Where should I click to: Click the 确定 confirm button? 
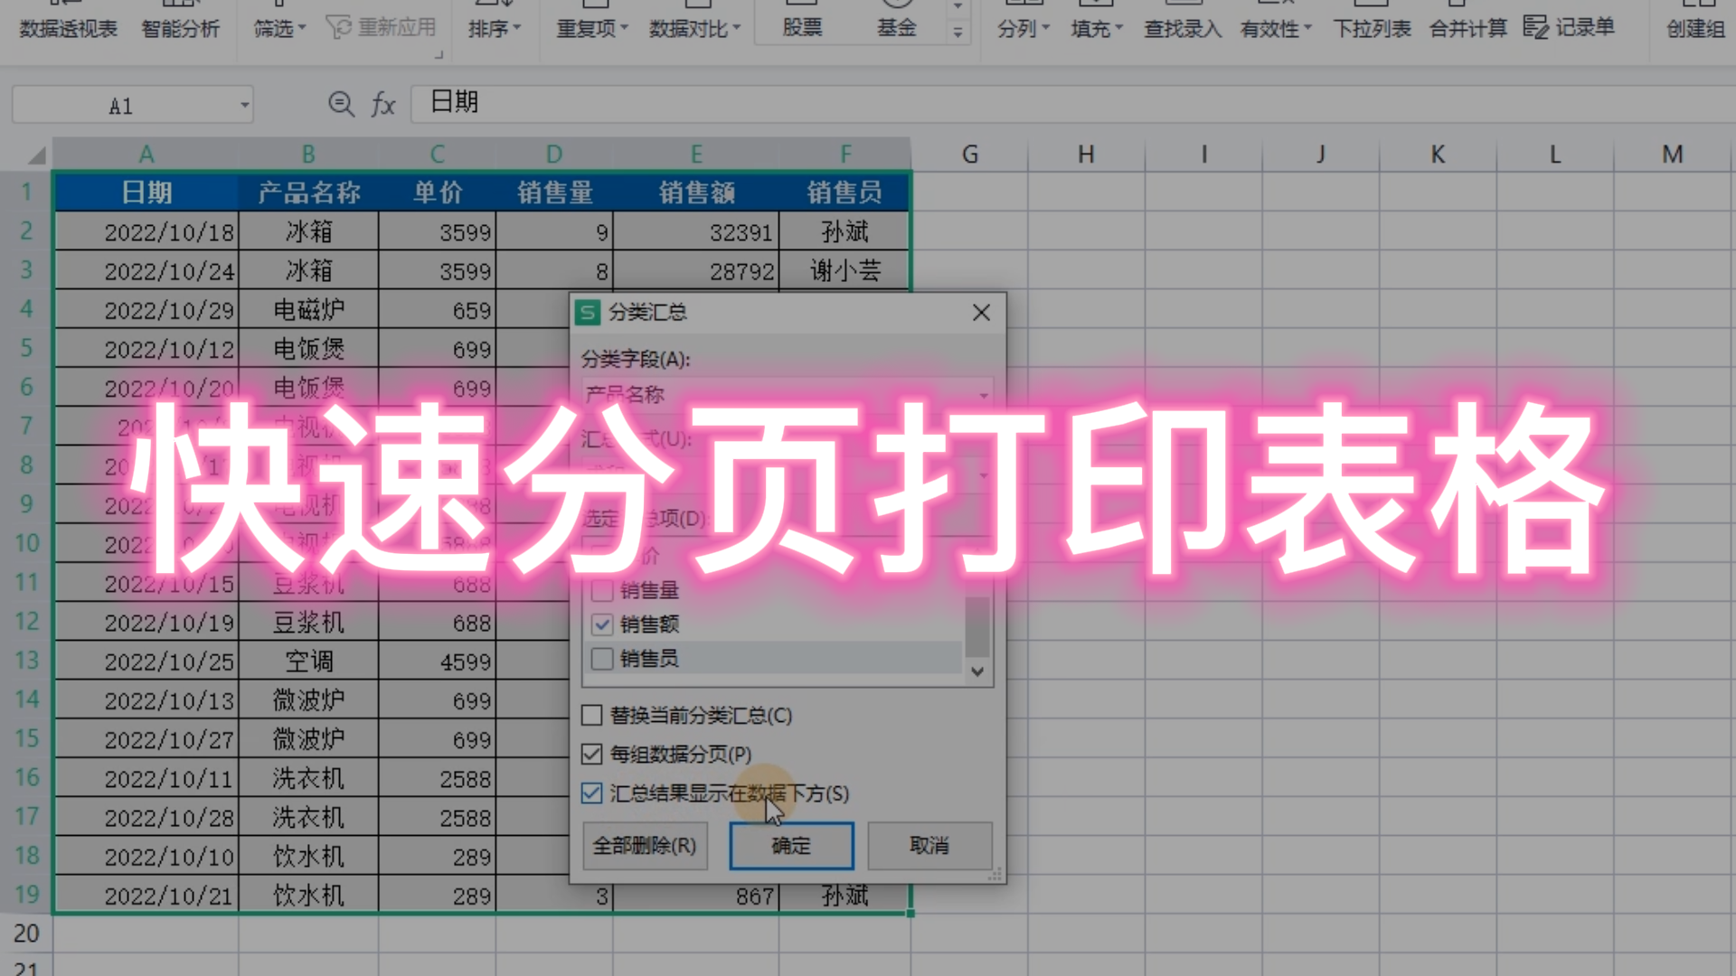(791, 846)
